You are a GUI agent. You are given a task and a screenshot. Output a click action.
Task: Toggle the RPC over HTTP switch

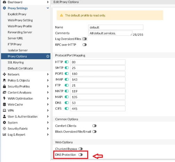click(x=84, y=45)
